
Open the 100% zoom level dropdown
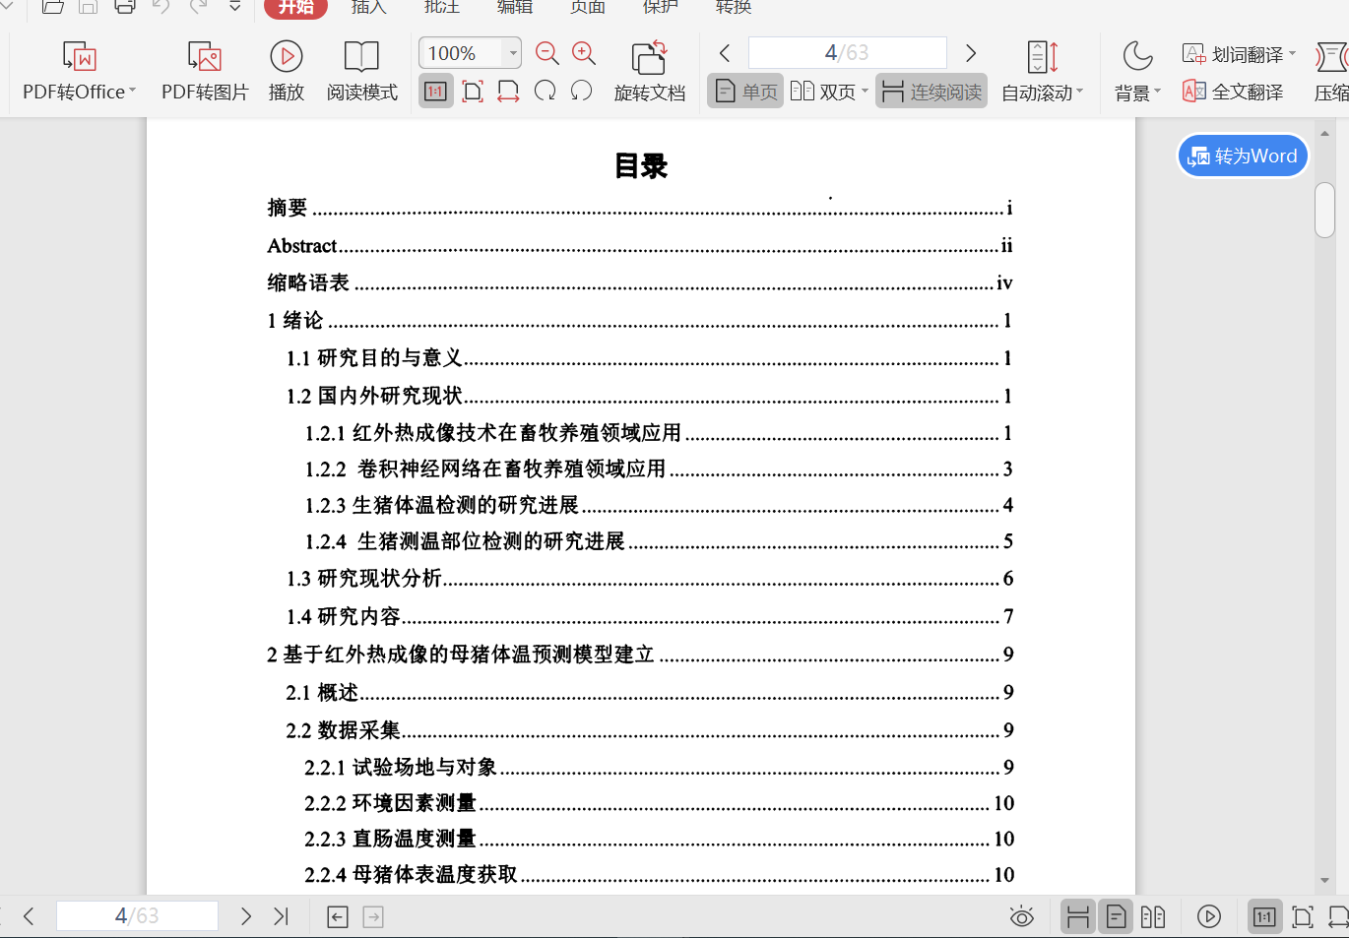[x=512, y=53]
